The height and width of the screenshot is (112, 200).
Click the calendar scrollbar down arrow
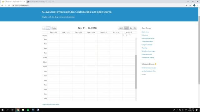coord(136,100)
